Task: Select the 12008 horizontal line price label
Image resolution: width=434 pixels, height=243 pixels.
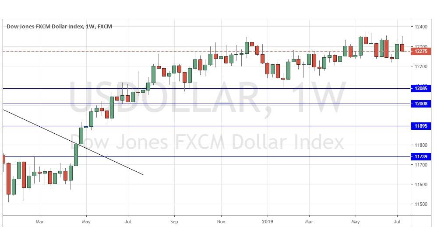Action: coord(420,104)
